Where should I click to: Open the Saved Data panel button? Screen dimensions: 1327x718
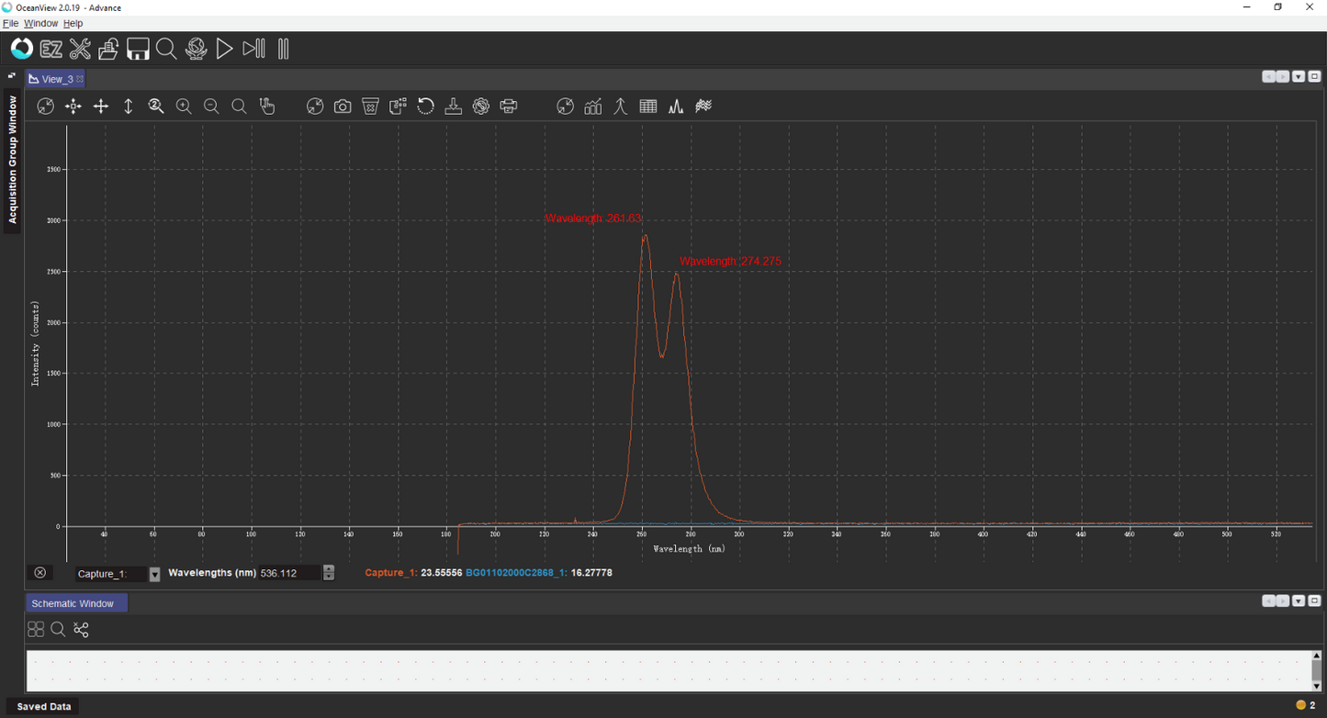[44, 706]
